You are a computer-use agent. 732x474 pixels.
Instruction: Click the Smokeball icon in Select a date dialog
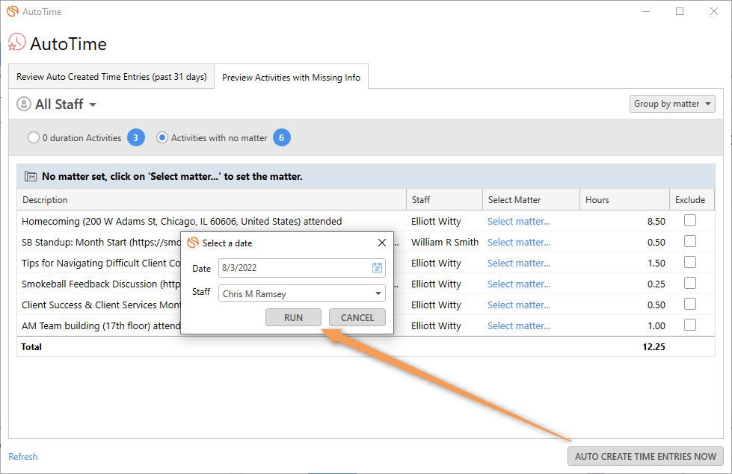point(193,243)
